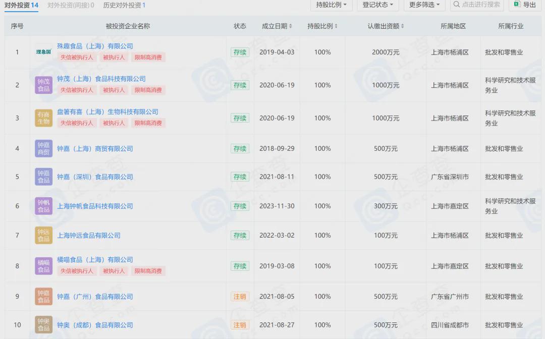Click the date 2023-11-30
The height and width of the screenshot is (339, 545).
point(277,206)
